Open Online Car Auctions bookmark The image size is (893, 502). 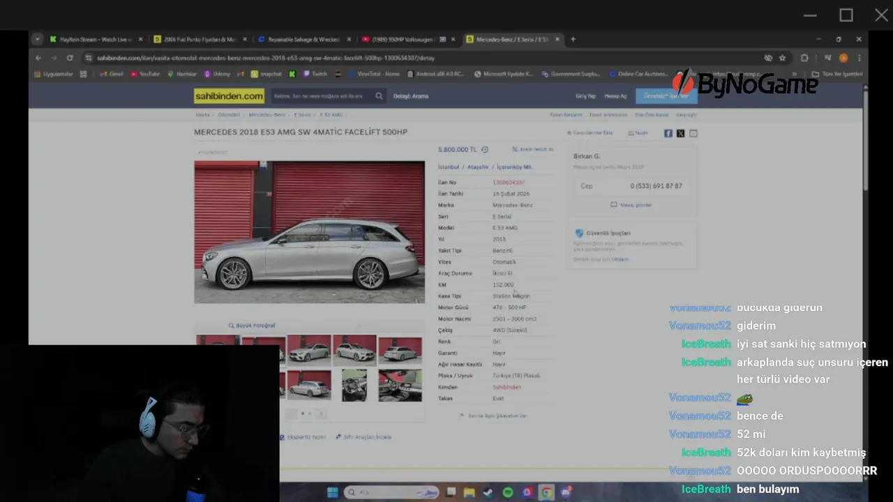pos(638,74)
